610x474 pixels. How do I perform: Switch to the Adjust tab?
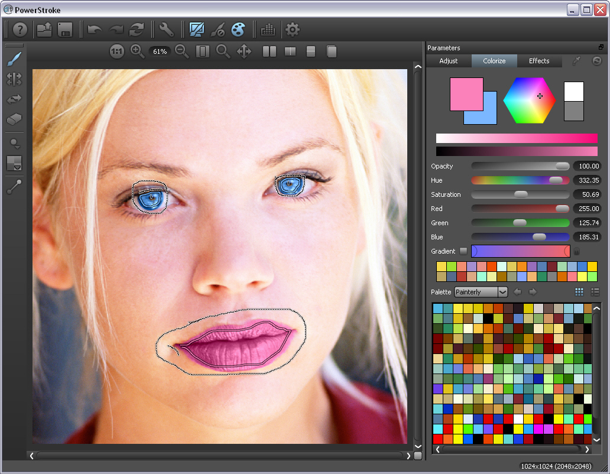click(449, 61)
